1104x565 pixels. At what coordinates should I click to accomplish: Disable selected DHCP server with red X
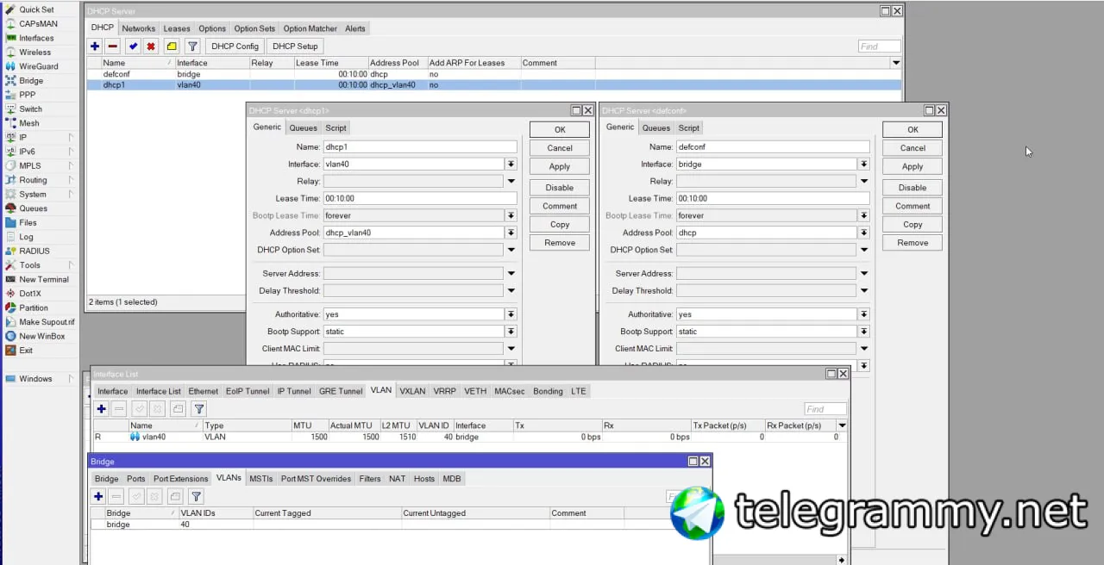point(151,47)
